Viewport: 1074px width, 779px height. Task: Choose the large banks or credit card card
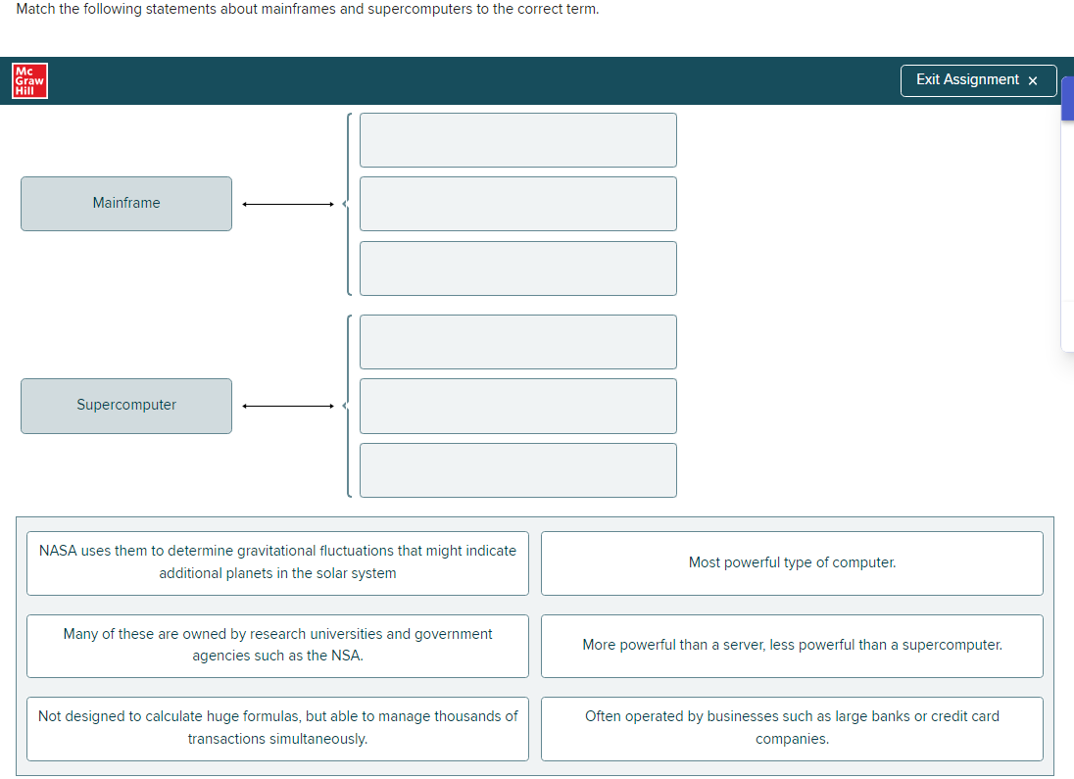(792, 728)
